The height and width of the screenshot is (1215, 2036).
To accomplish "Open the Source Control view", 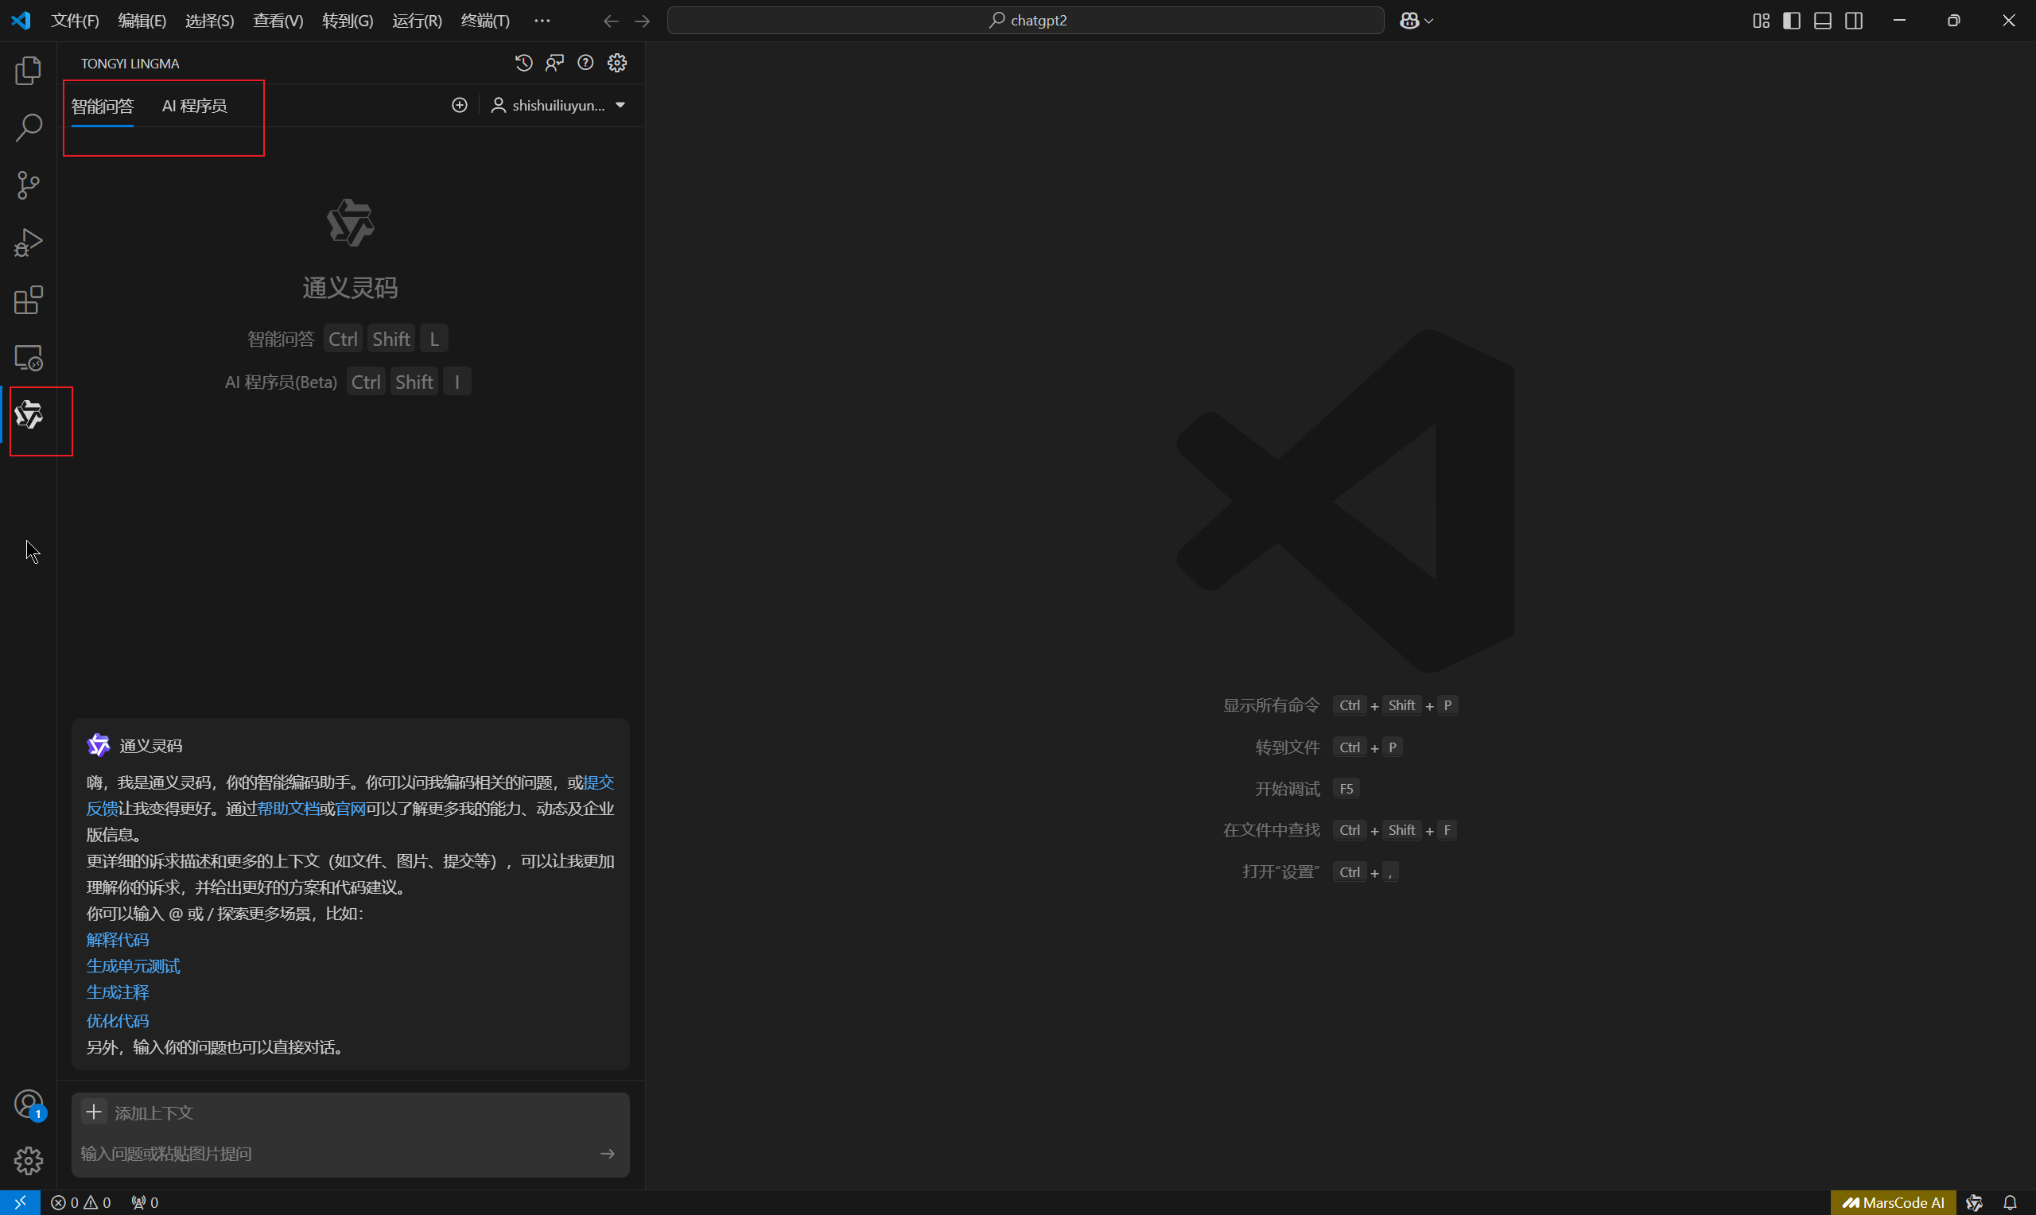I will [28, 185].
